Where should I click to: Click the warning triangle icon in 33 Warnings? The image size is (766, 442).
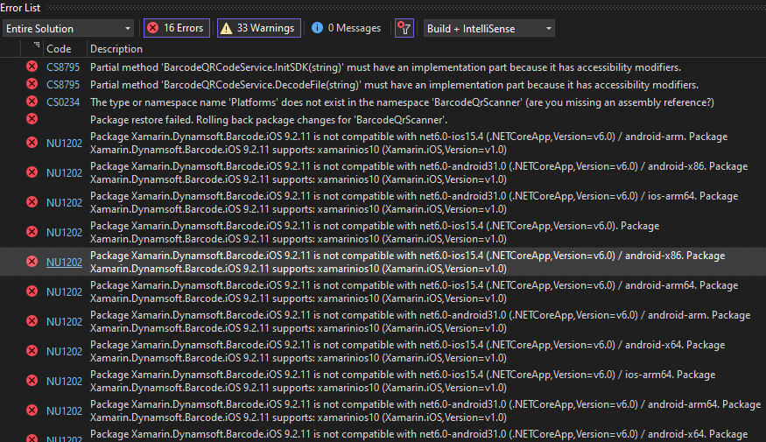[226, 28]
